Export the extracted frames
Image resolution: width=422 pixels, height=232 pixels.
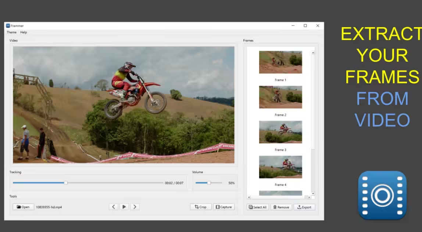click(x=304, y=207)
